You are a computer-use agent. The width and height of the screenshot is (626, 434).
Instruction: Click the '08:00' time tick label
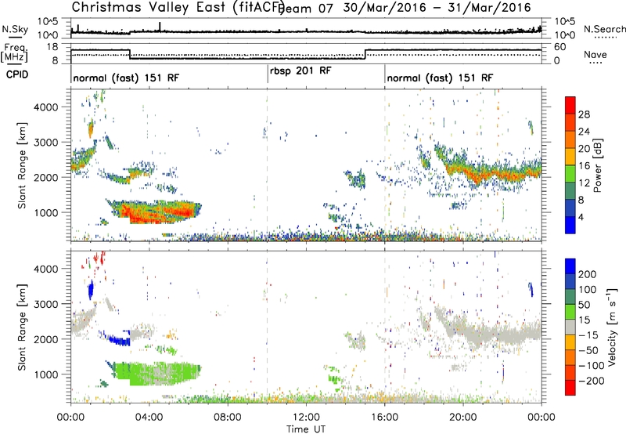point(228,418)
